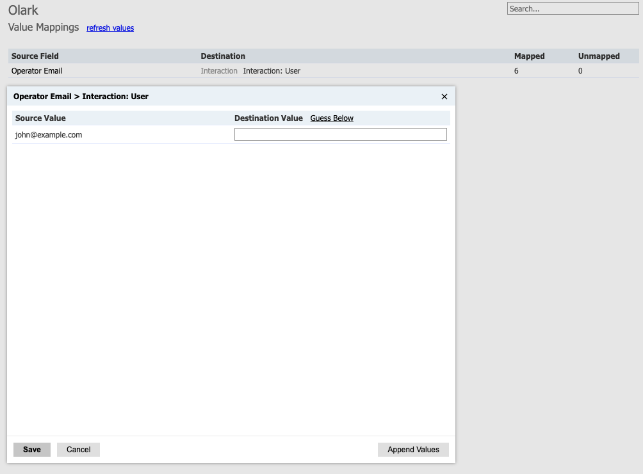The height and width of the screenshot is (474, 643).
Task: Click the Unmapped column header
Action: [x=598, y=56]
